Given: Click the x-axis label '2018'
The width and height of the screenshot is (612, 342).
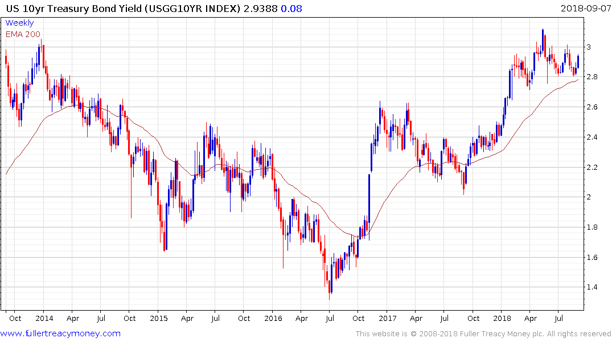Looking at the screenshot, I should click(502, 318).
